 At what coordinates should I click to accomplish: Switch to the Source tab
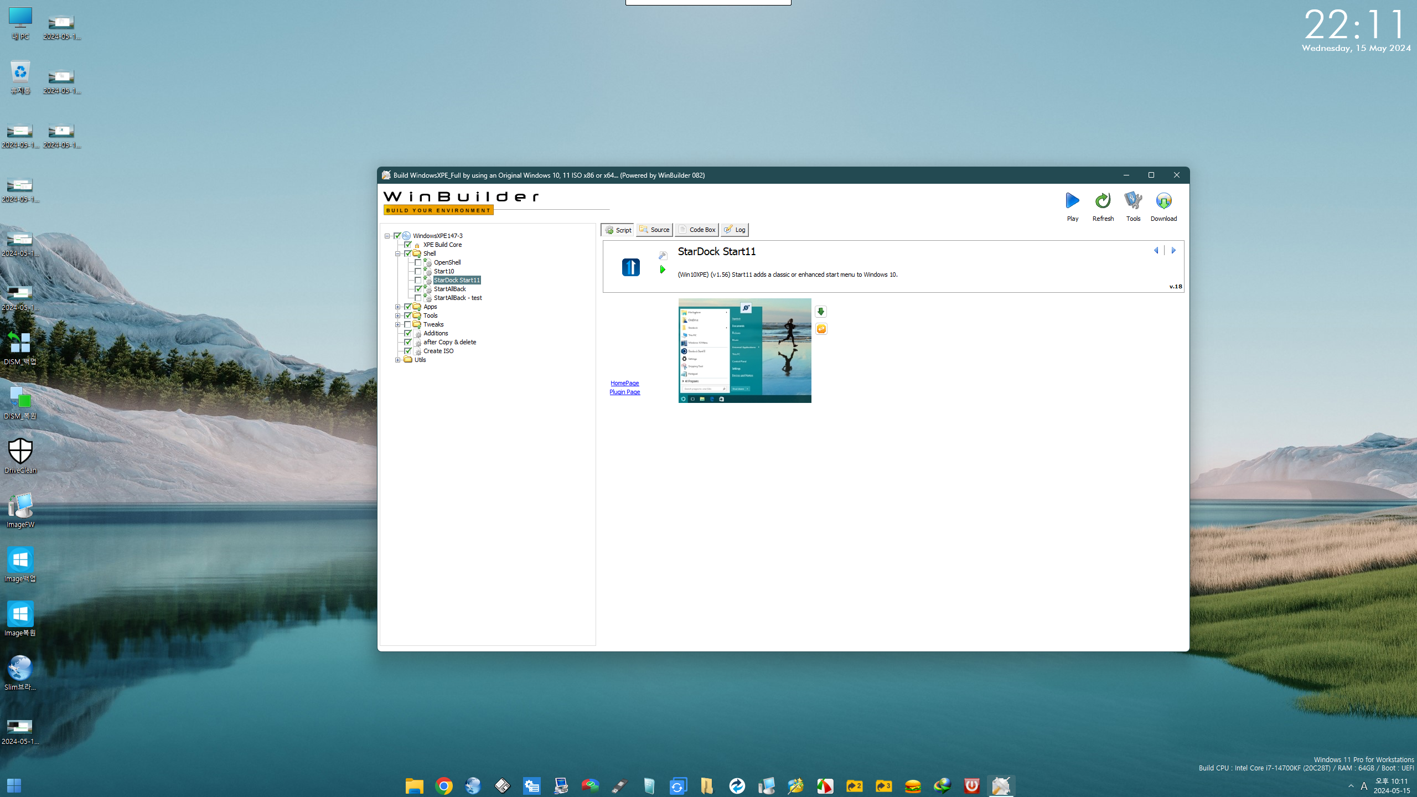pos(654,230)
